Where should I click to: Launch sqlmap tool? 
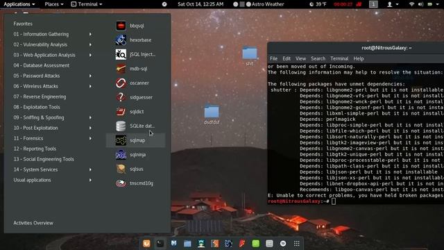coord(135,140)
